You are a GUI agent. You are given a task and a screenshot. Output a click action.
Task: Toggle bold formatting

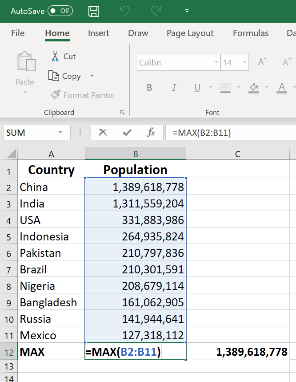(149, 88)
